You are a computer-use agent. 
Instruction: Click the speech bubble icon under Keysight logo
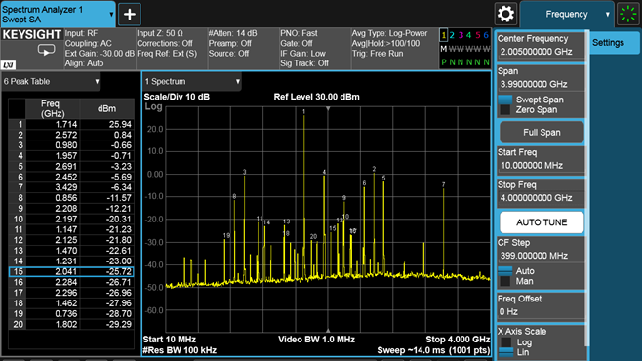click(x=46, y=51)
